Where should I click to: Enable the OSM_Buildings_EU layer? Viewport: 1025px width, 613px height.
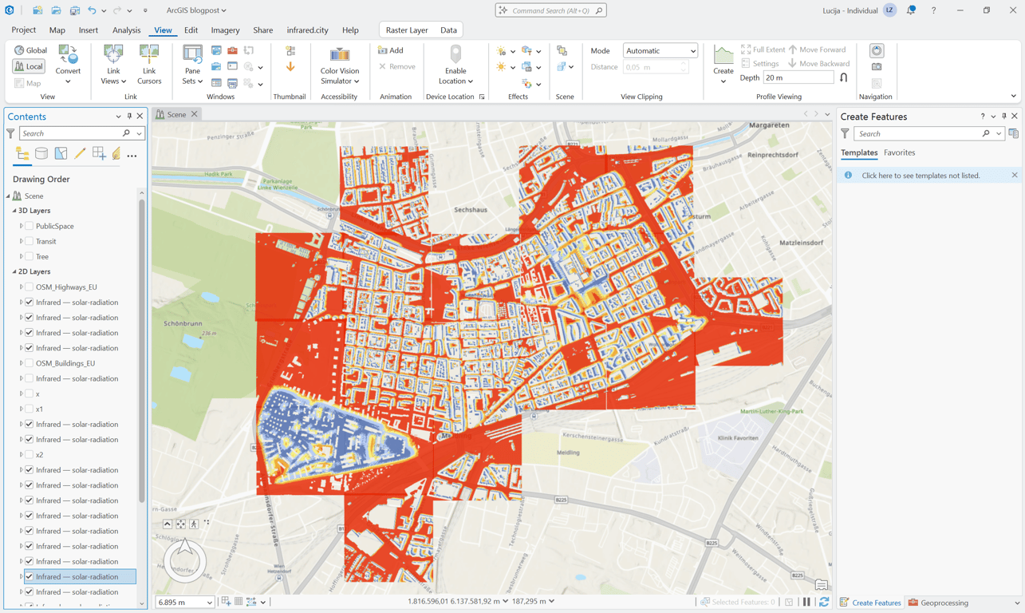30,363
